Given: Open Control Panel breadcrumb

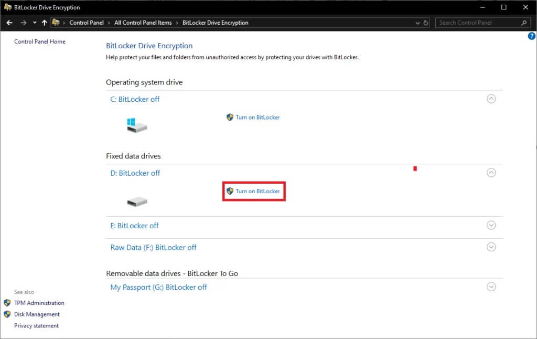Looking at the screenshot, I should pos(87,23).
